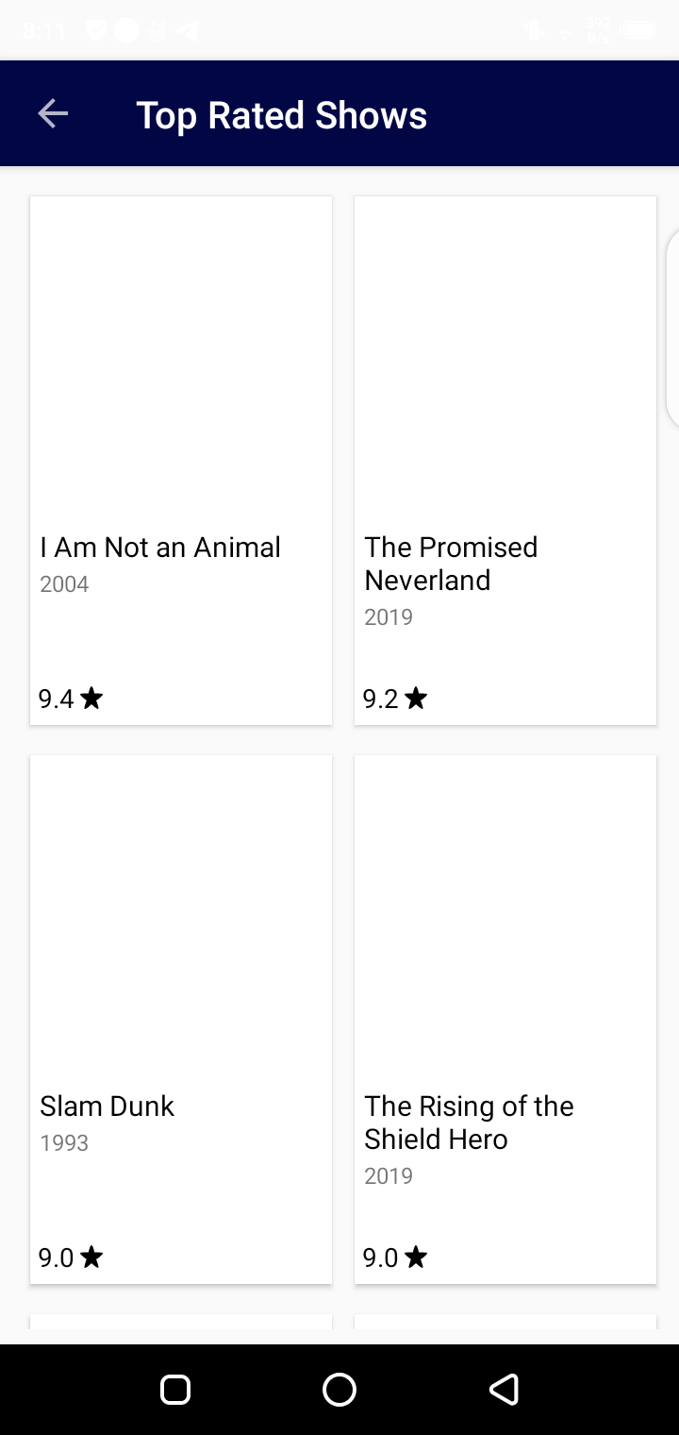Pull the side panel handle at right edge
Image resolution: width=679 pixels, height=1435 pixels.
672,330
